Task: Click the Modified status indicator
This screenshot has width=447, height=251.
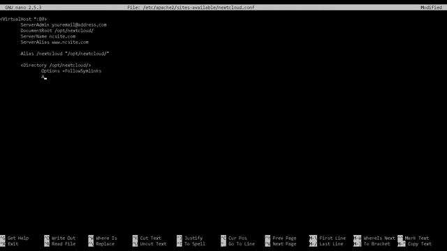Action: point(431,8)
